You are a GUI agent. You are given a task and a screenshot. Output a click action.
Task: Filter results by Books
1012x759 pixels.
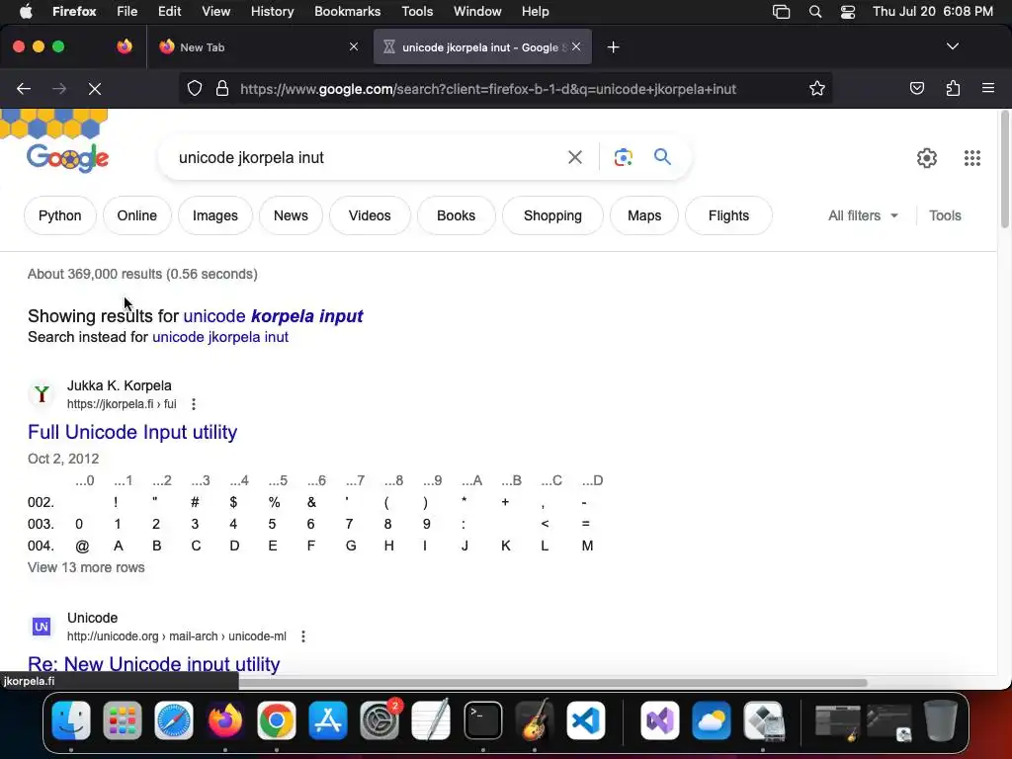[x=456, y=215]
